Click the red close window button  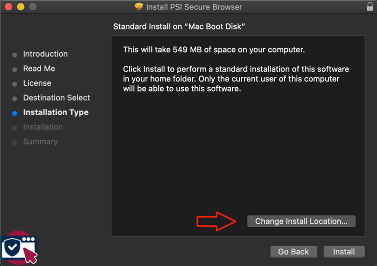point(9,7)
